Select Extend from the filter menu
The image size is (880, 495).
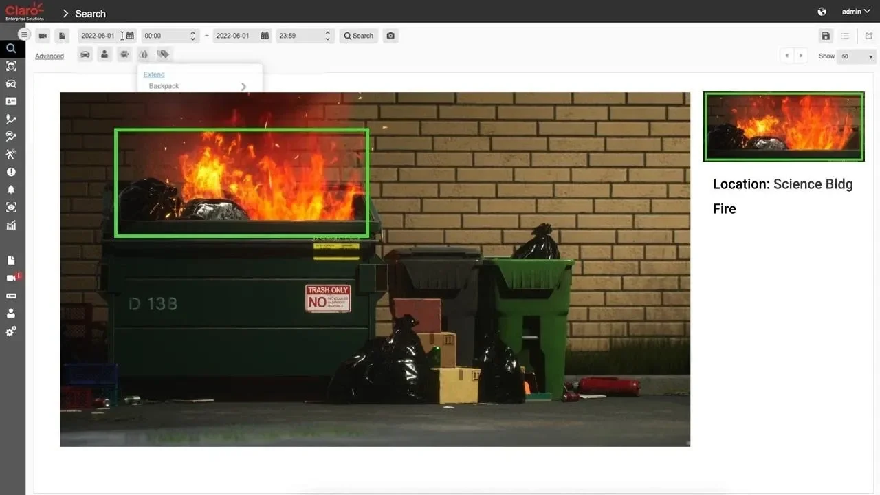(x=153, y=74)
